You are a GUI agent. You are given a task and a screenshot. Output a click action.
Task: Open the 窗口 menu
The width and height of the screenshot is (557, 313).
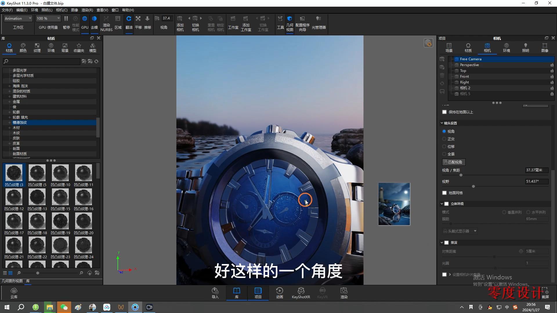pos(115,10)
